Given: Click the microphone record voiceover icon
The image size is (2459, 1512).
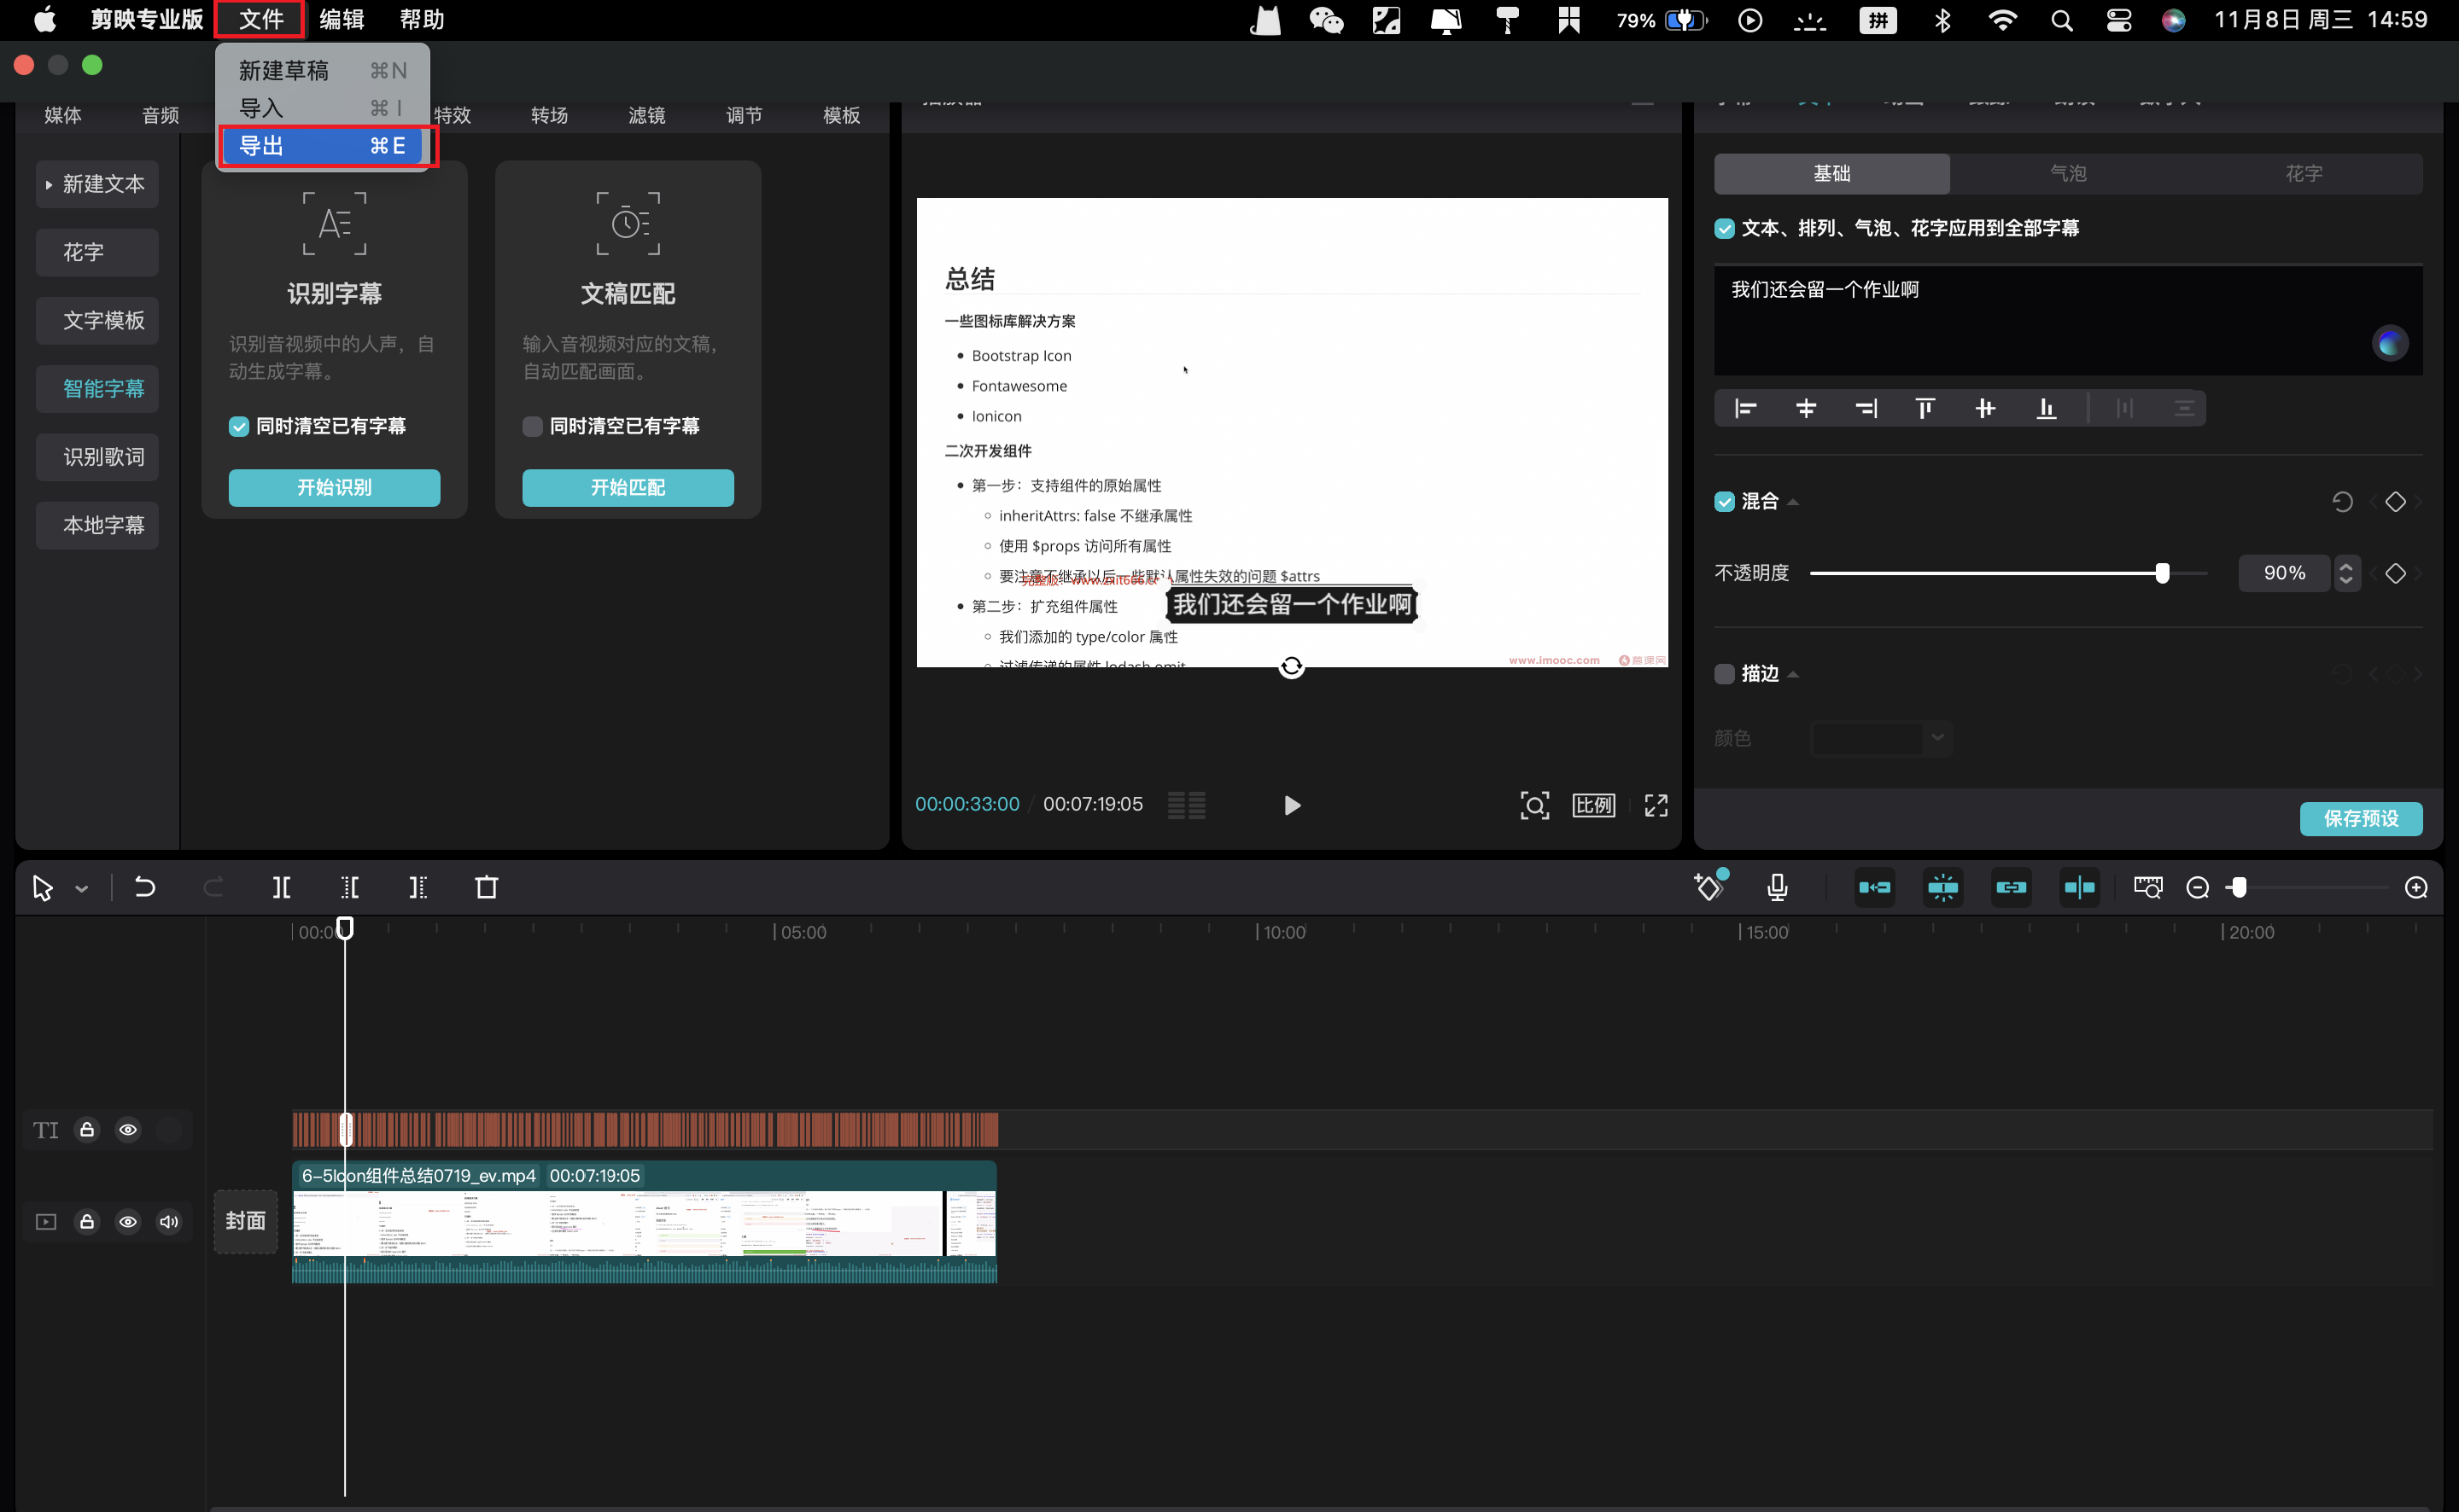Looking at the screenshot, I should click(1777, 887).
